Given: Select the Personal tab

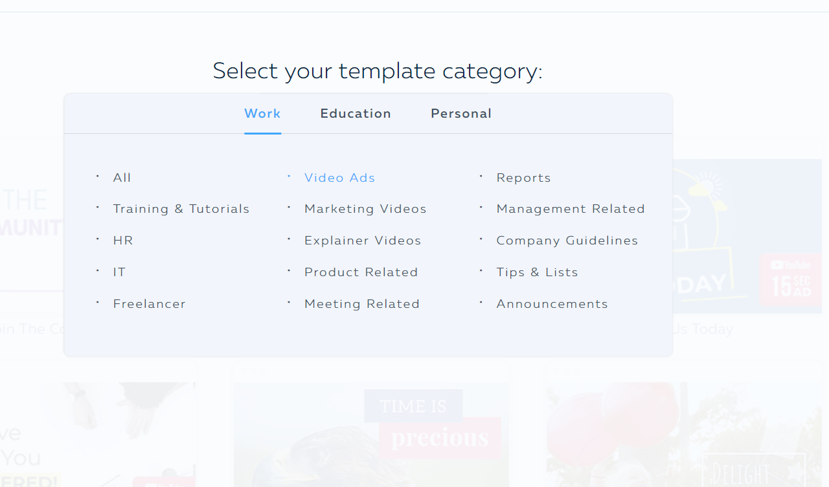Looking at the screenshot, I should [x=461, y=114].
